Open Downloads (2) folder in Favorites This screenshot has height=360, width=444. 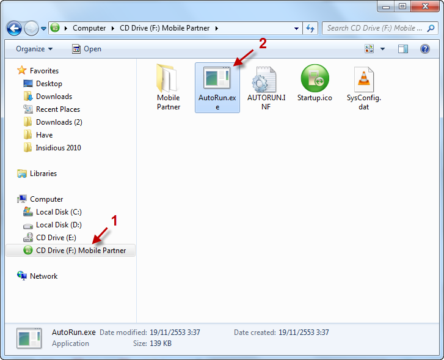coord(59,122)
